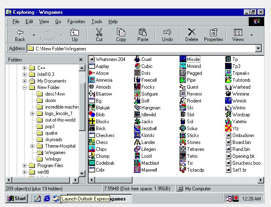Click the system tray clock

pos(251,199)
